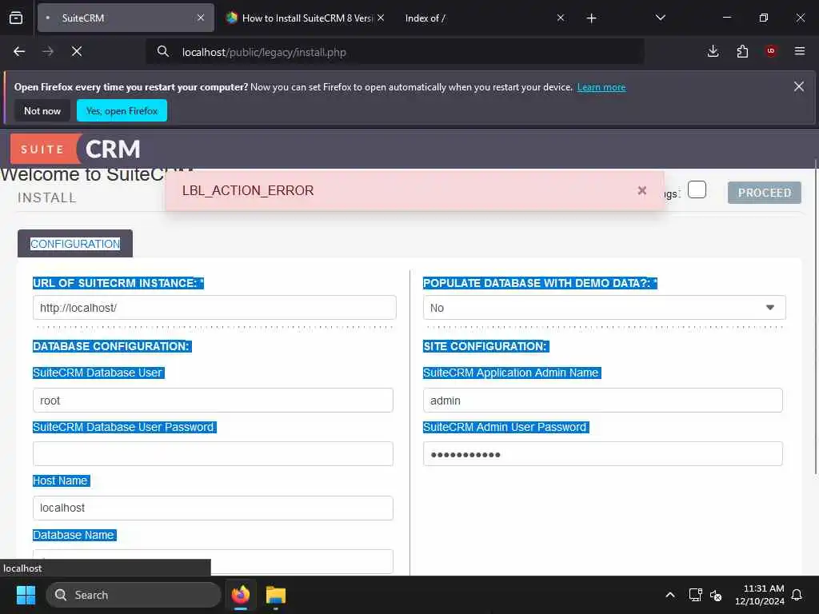Click Yes, open Firefox button
819x614 pixels.
coord(122,110)
